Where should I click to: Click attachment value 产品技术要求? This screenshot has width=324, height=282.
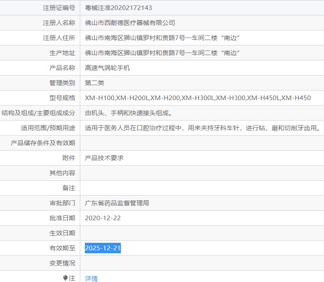coord(104,158)
